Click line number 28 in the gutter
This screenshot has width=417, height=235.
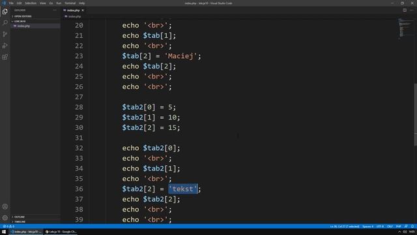click(x=79, y=107)
